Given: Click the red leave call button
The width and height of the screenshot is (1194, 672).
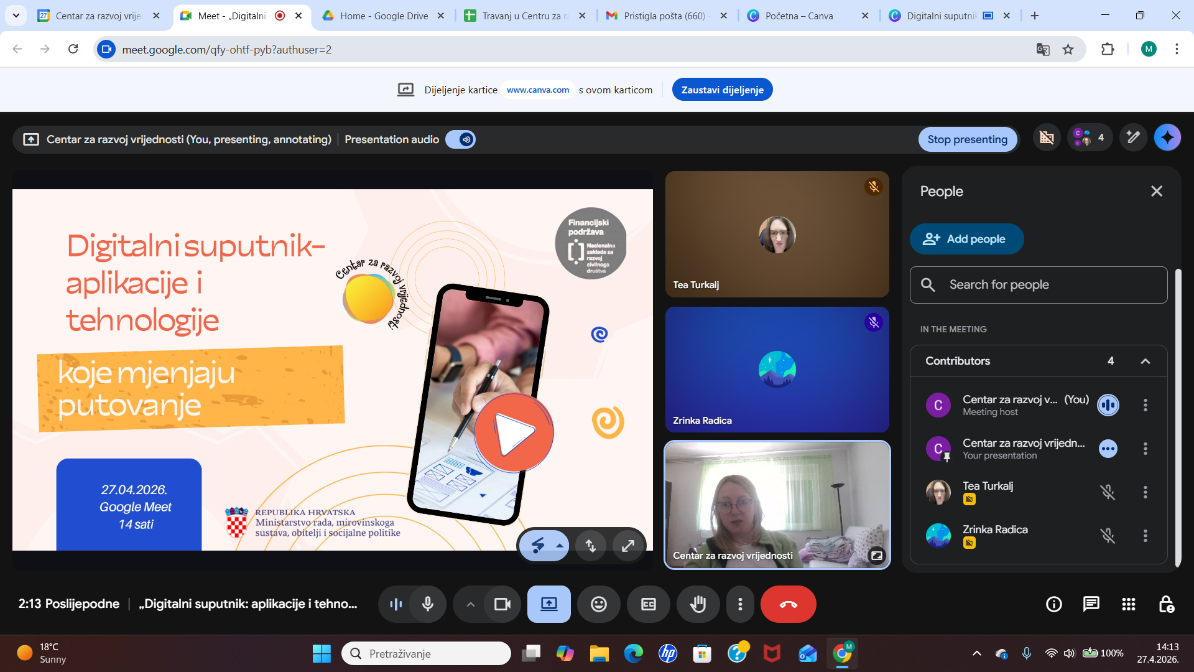Looking at the screenshot, I should 788,604.
